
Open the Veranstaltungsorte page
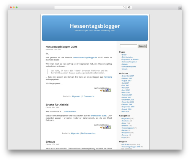[129, 67]
